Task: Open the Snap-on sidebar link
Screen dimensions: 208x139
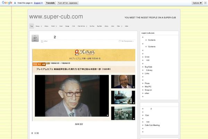Action: (148, 90)
